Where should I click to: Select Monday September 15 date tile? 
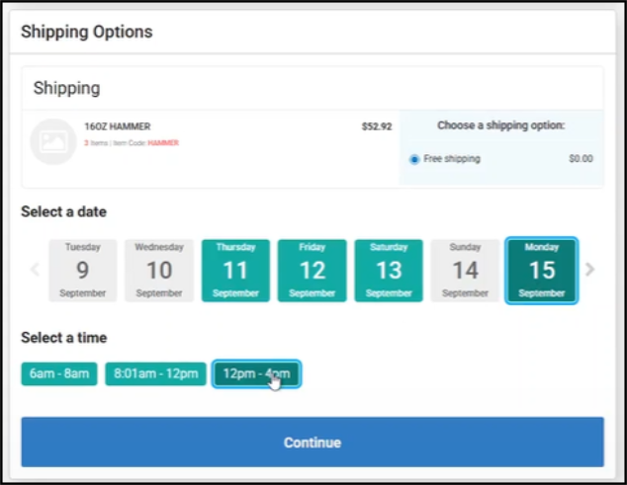(x=542, y=271)
